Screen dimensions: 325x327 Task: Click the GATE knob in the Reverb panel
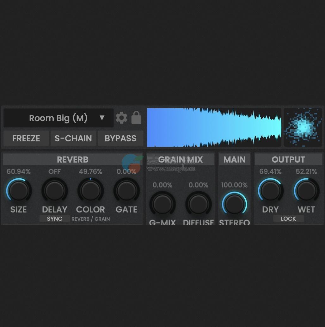[126, 190]
